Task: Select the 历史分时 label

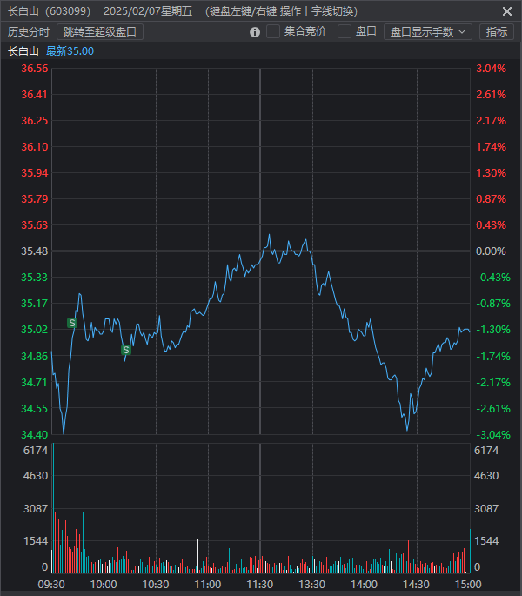Action: (x=29, y=32)
